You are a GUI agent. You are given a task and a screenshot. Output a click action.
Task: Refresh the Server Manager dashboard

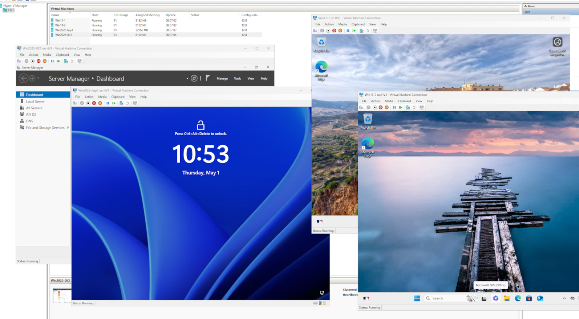tap(194, 78)
